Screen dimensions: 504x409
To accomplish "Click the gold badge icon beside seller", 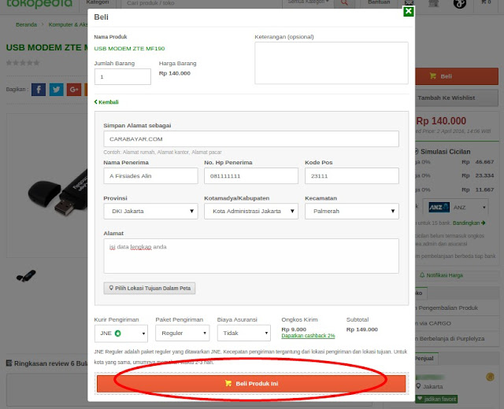I will 490,377.
